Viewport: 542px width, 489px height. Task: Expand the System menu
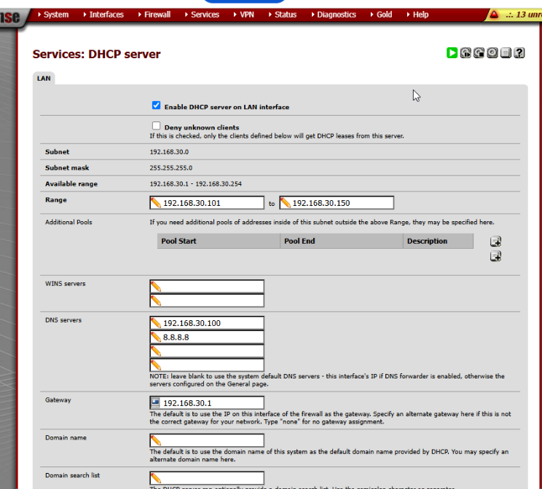coord(55,15)
